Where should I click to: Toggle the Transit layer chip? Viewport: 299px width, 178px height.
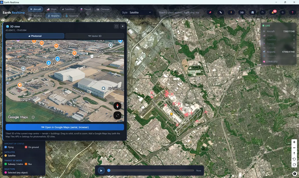point(85,9)
